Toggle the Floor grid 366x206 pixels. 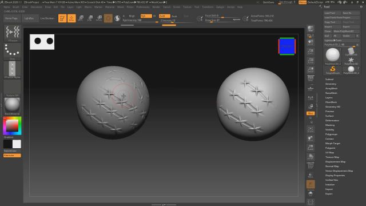311,88
